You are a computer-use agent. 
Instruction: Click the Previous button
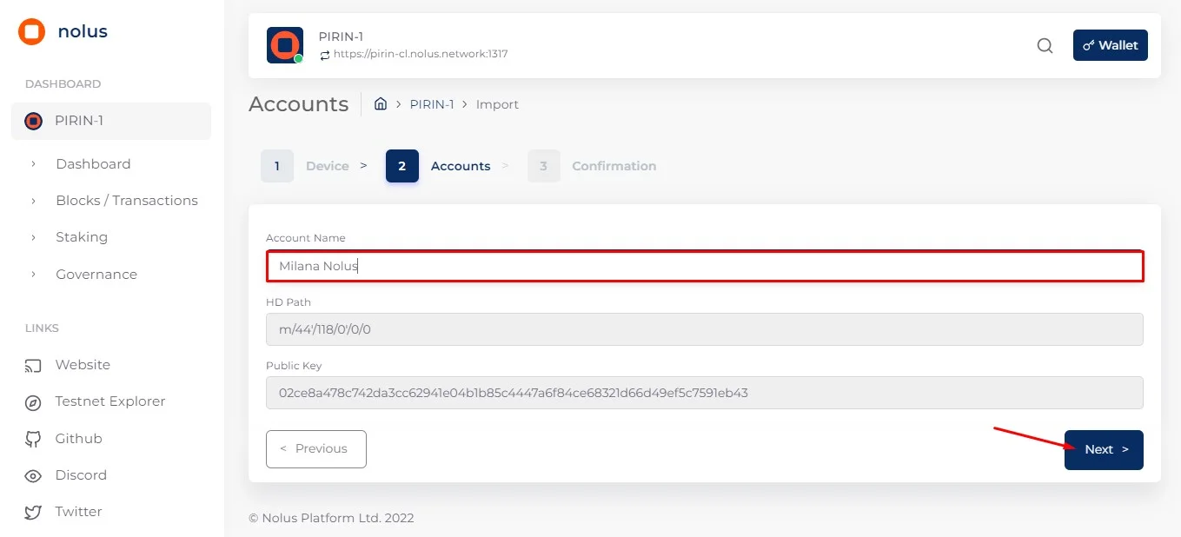(x=315, y=448)
